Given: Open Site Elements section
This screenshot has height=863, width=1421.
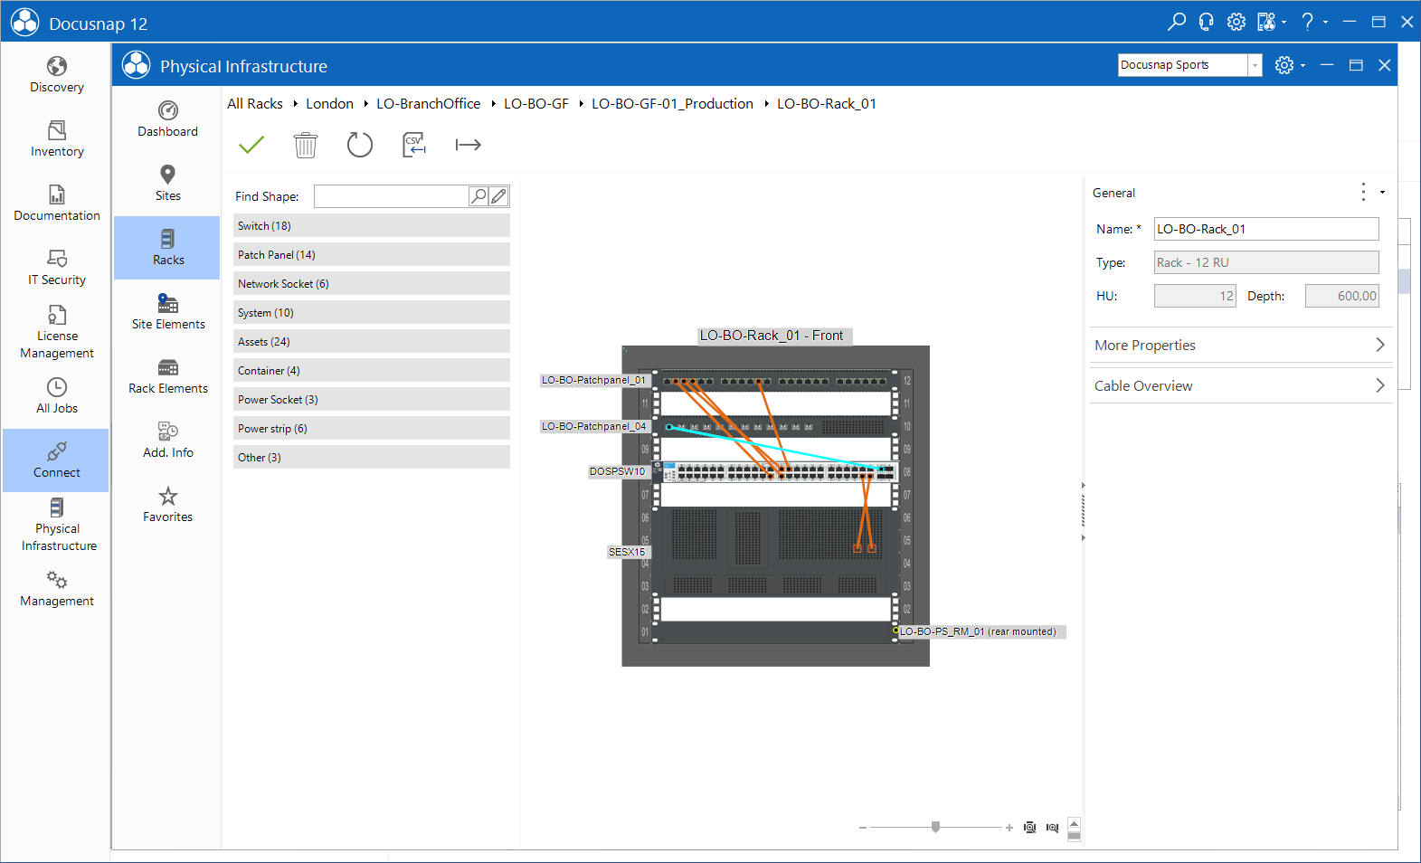Looking at the screenshot, I should pyautogui.click(x=167, y=312).
